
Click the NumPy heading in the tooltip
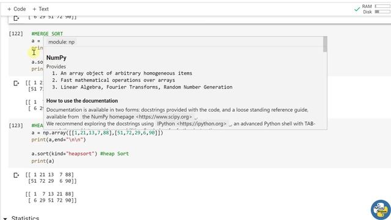56,58
